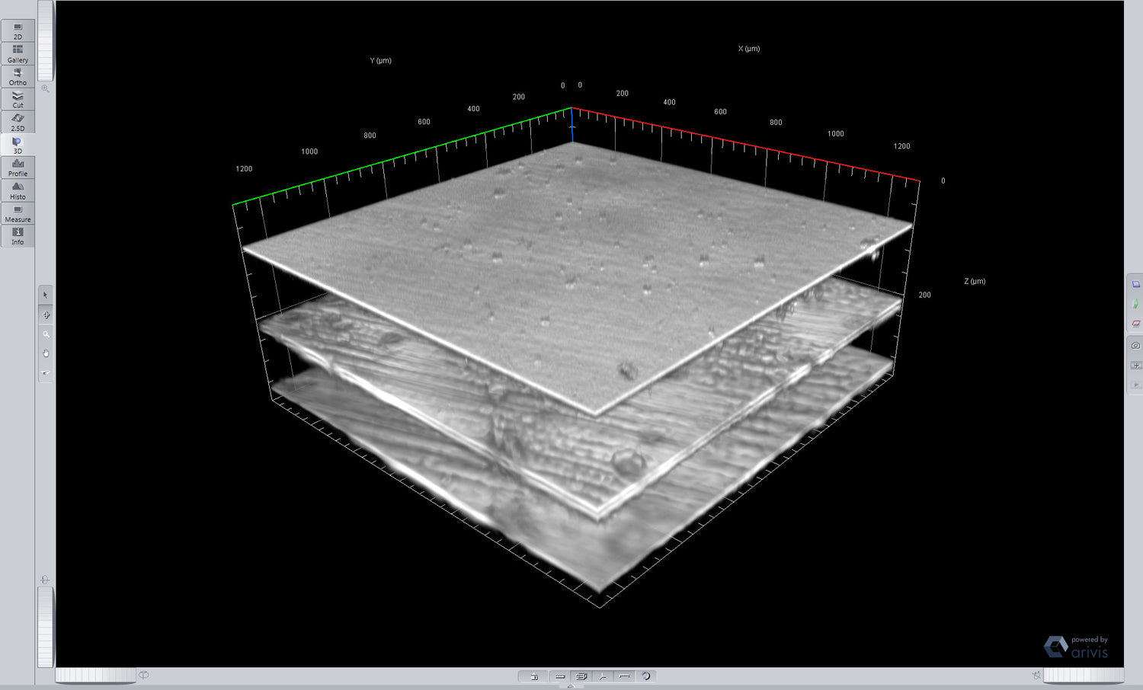Click the zoom thumbwheel at top left
The height and width of the screenshot is (690, 1143).
[46, 42]
